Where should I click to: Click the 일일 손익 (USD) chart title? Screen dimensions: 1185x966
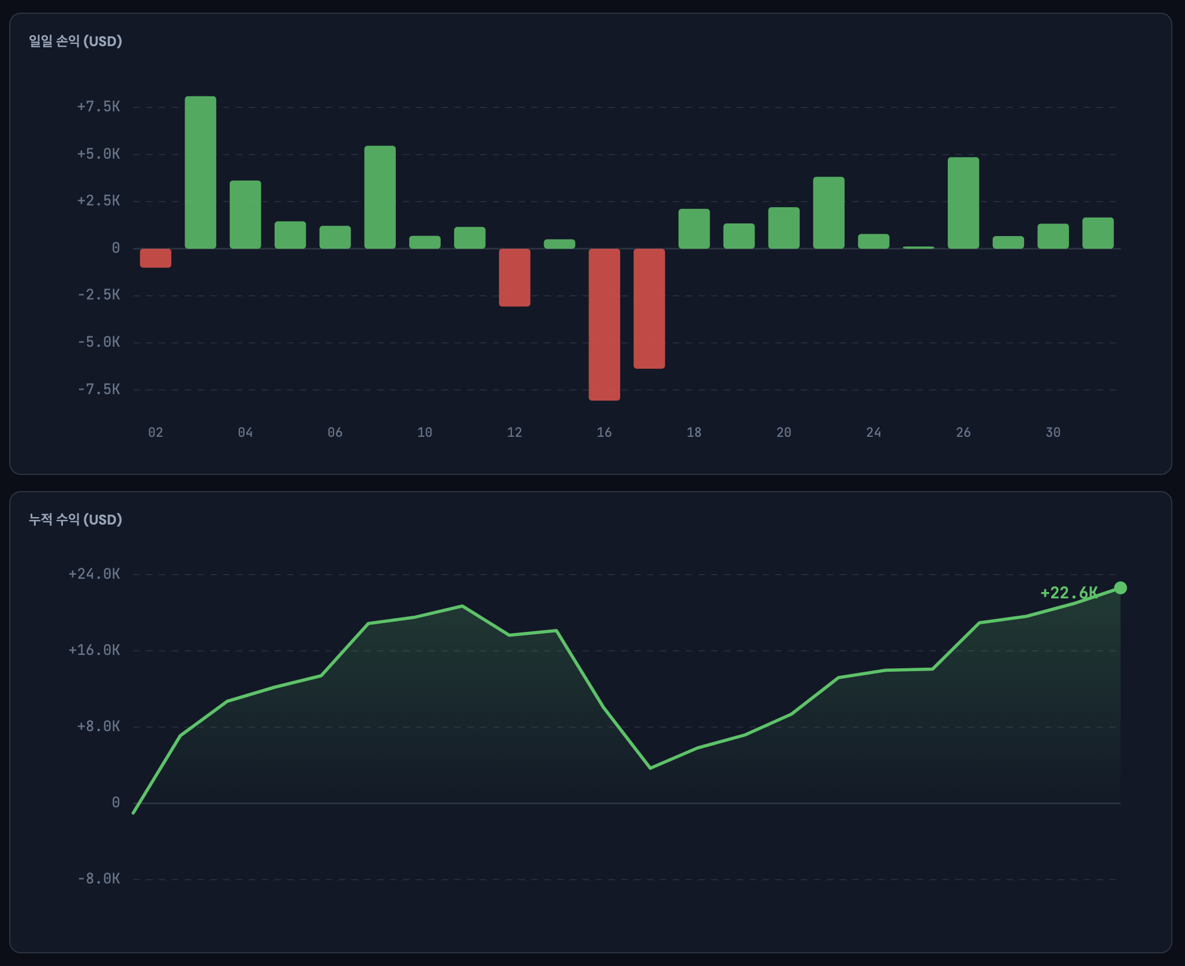pos(76,42)
